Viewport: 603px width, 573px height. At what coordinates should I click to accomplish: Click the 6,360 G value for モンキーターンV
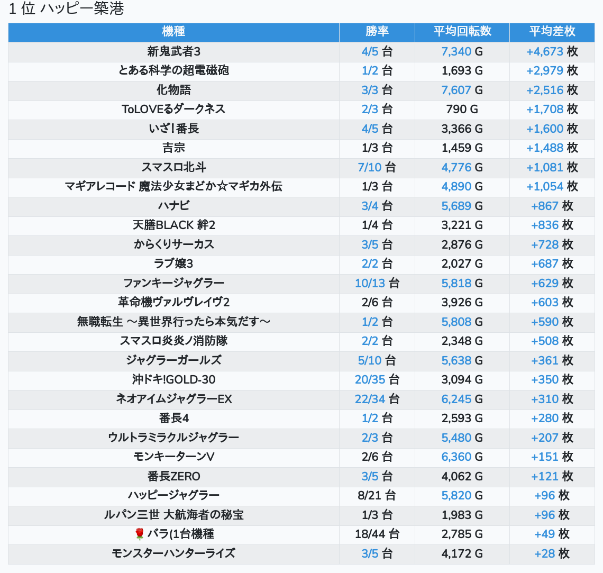pyautogui.click(x=462, y=457)
